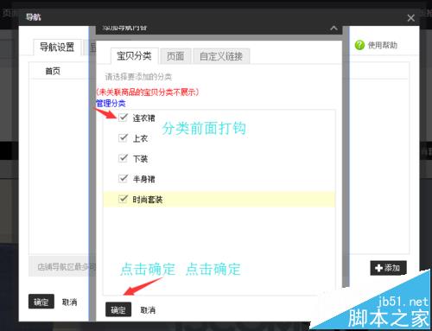Click the 管理分类 link
Image resolution: width=432 pixels, height=331 pixels.
[x=111, y=103]
